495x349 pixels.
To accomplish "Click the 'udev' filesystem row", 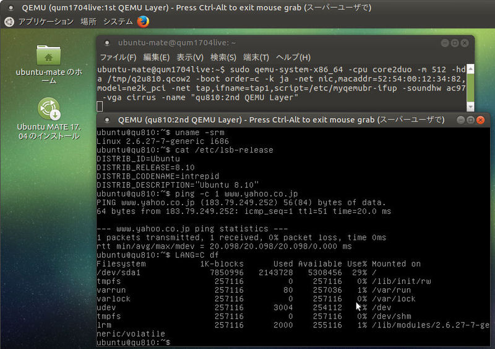I will [x=244, y=307].
